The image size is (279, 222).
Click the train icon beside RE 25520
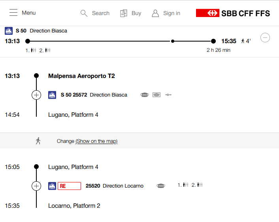(x=52, y=186)
